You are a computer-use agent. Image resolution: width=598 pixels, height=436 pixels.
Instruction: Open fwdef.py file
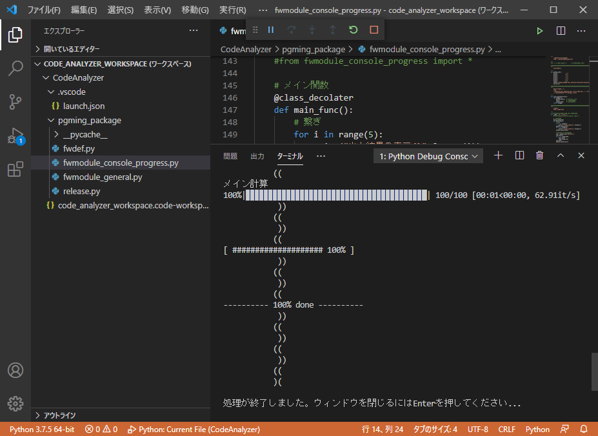(x=121, y=148)
